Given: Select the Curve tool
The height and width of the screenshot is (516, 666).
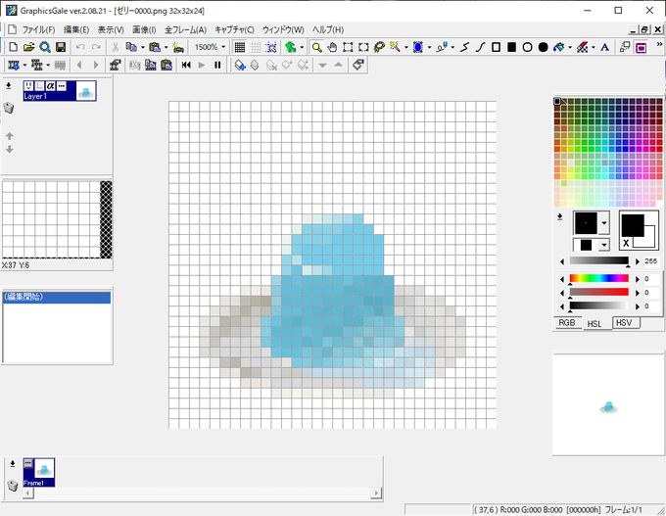Looking at the screenshot, I should click(x=480, y=47).
